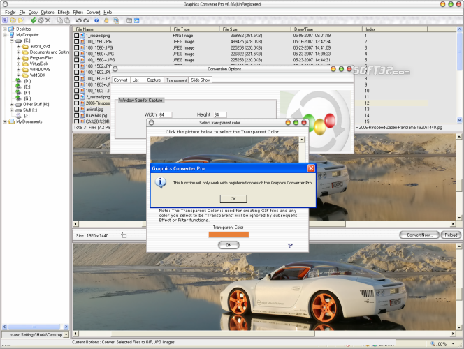The width and height of the screenshot is (464, 349).
Task: Click the tree panel horizontal scrollbar thumb
Action: (x=34, y=327)
